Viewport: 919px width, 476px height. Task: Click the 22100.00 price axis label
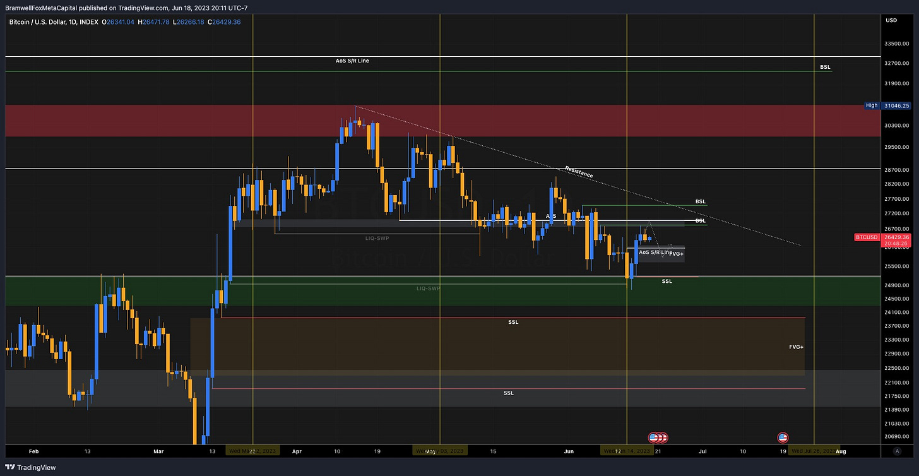tap(897, 383)
